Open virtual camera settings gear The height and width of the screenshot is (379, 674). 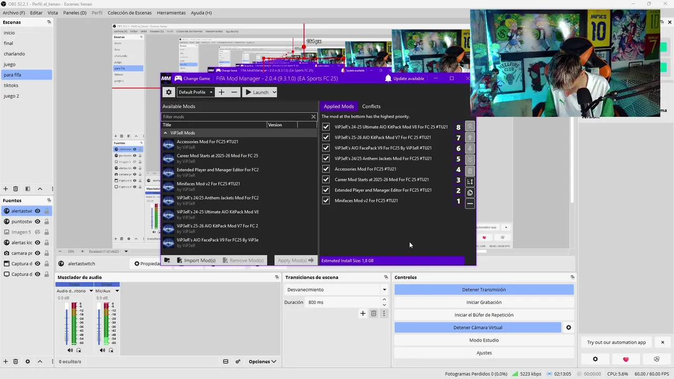point(569,327)
